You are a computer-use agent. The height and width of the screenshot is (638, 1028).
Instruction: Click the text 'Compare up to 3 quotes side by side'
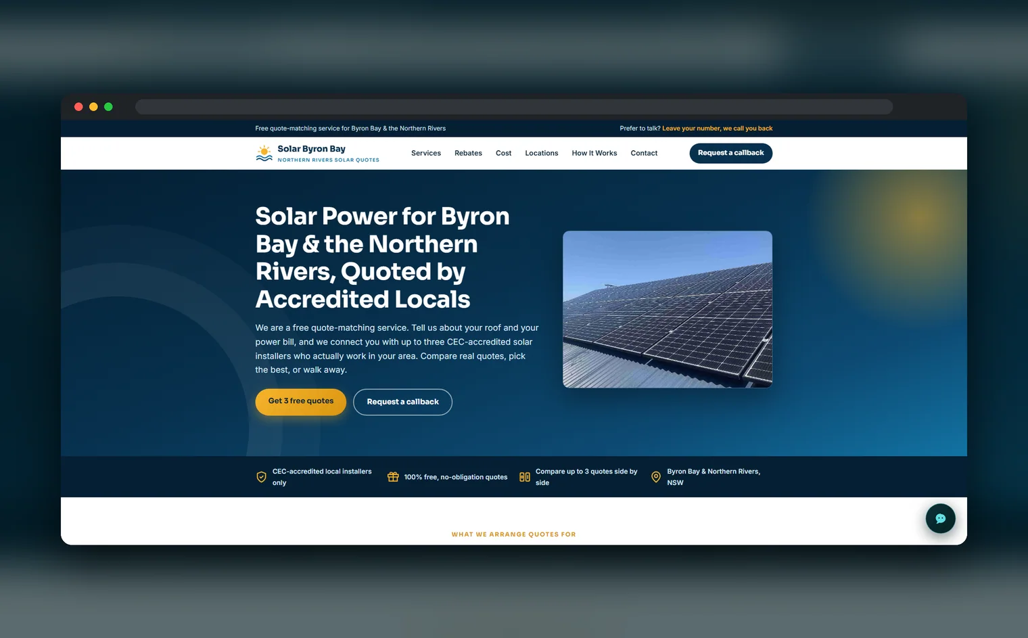586,477
